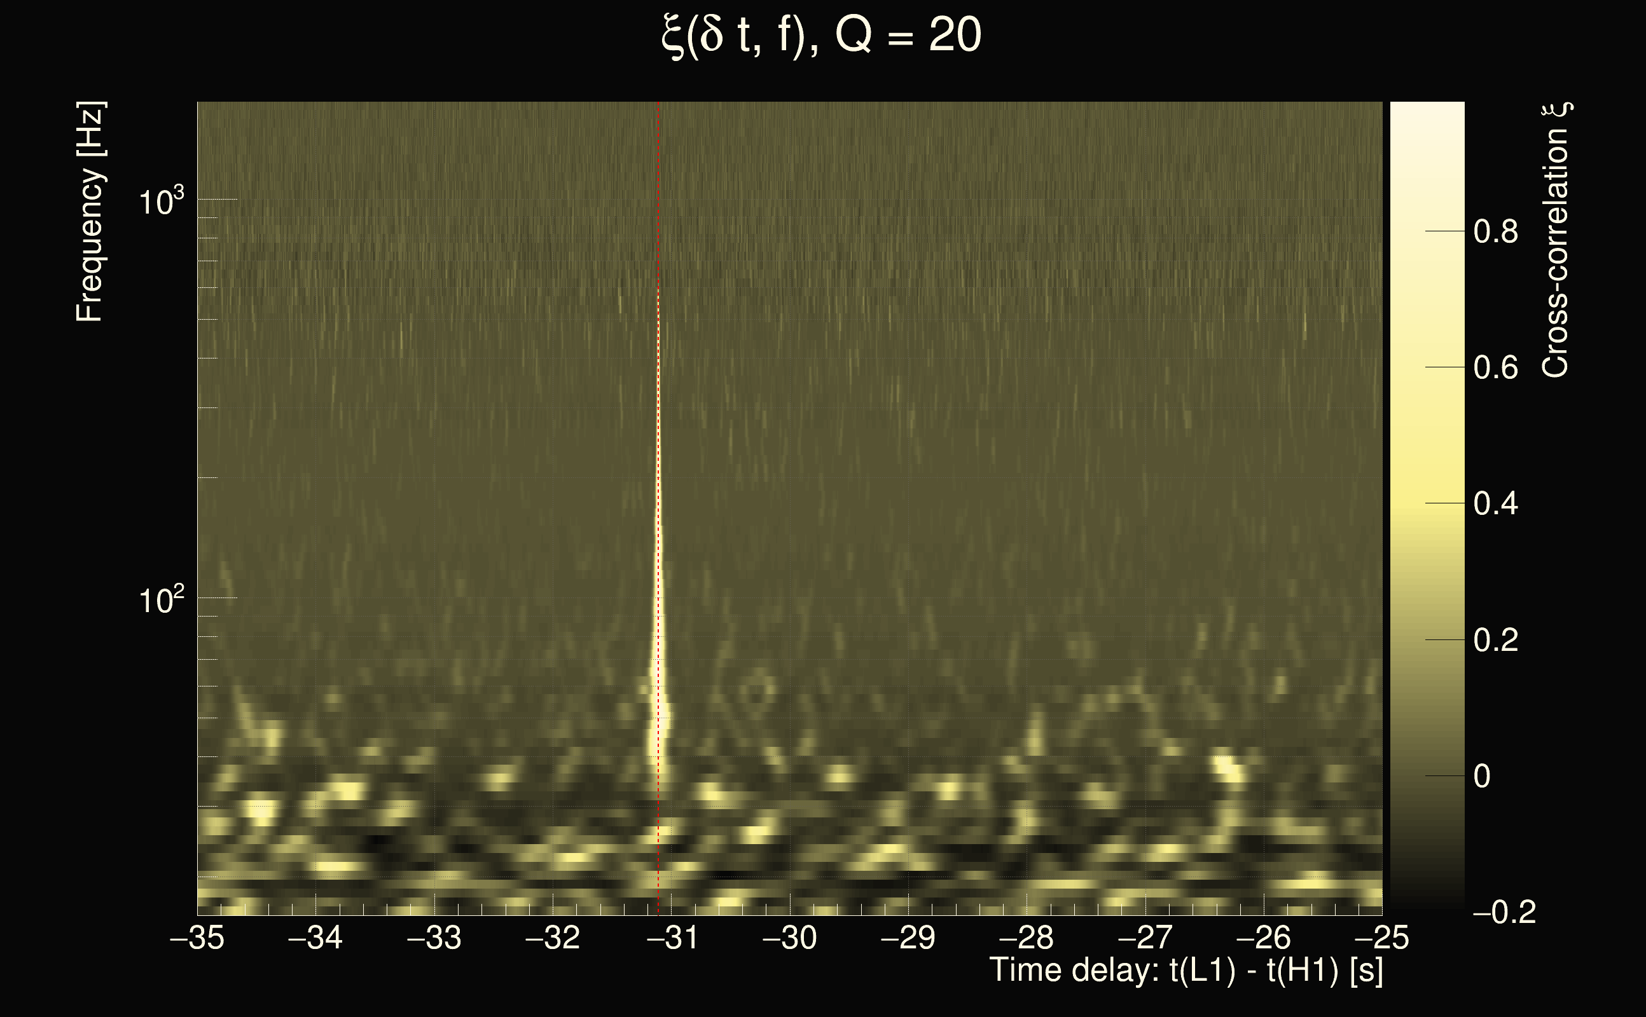
Task: Click the -28 time axis label
Action: click(1027, 938)
